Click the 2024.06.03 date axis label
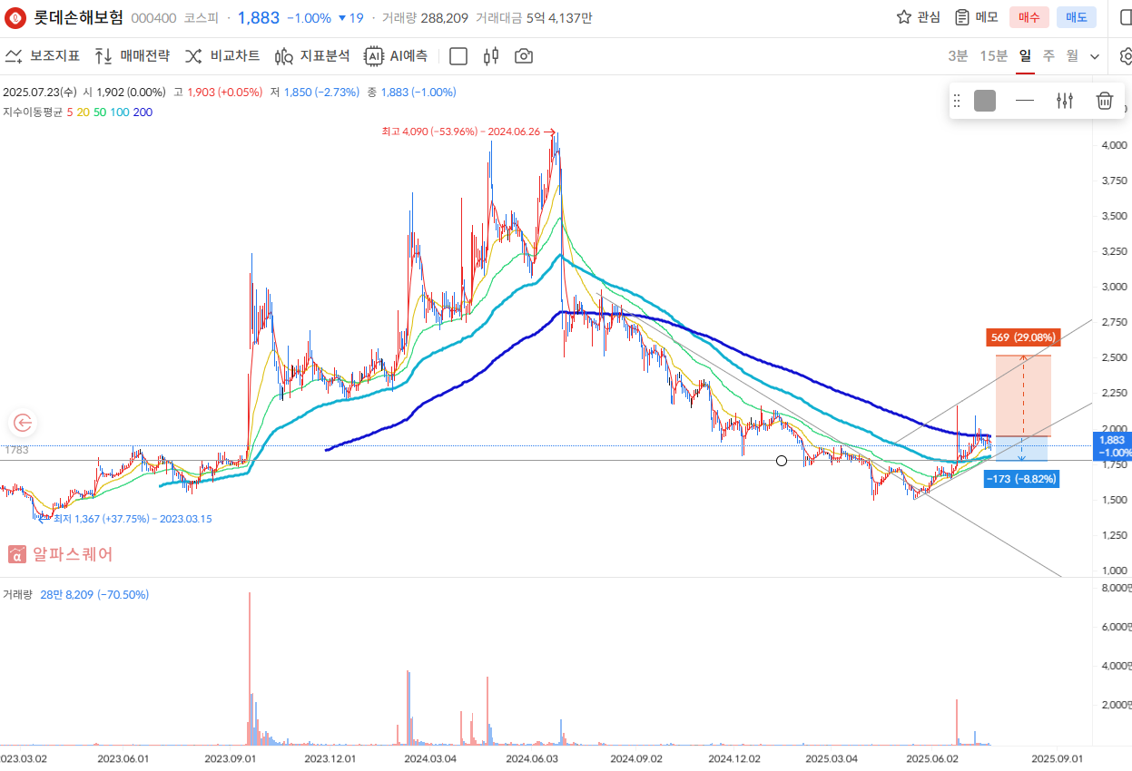Screen dimensions: 1132x771 click(x=530, y=757)
